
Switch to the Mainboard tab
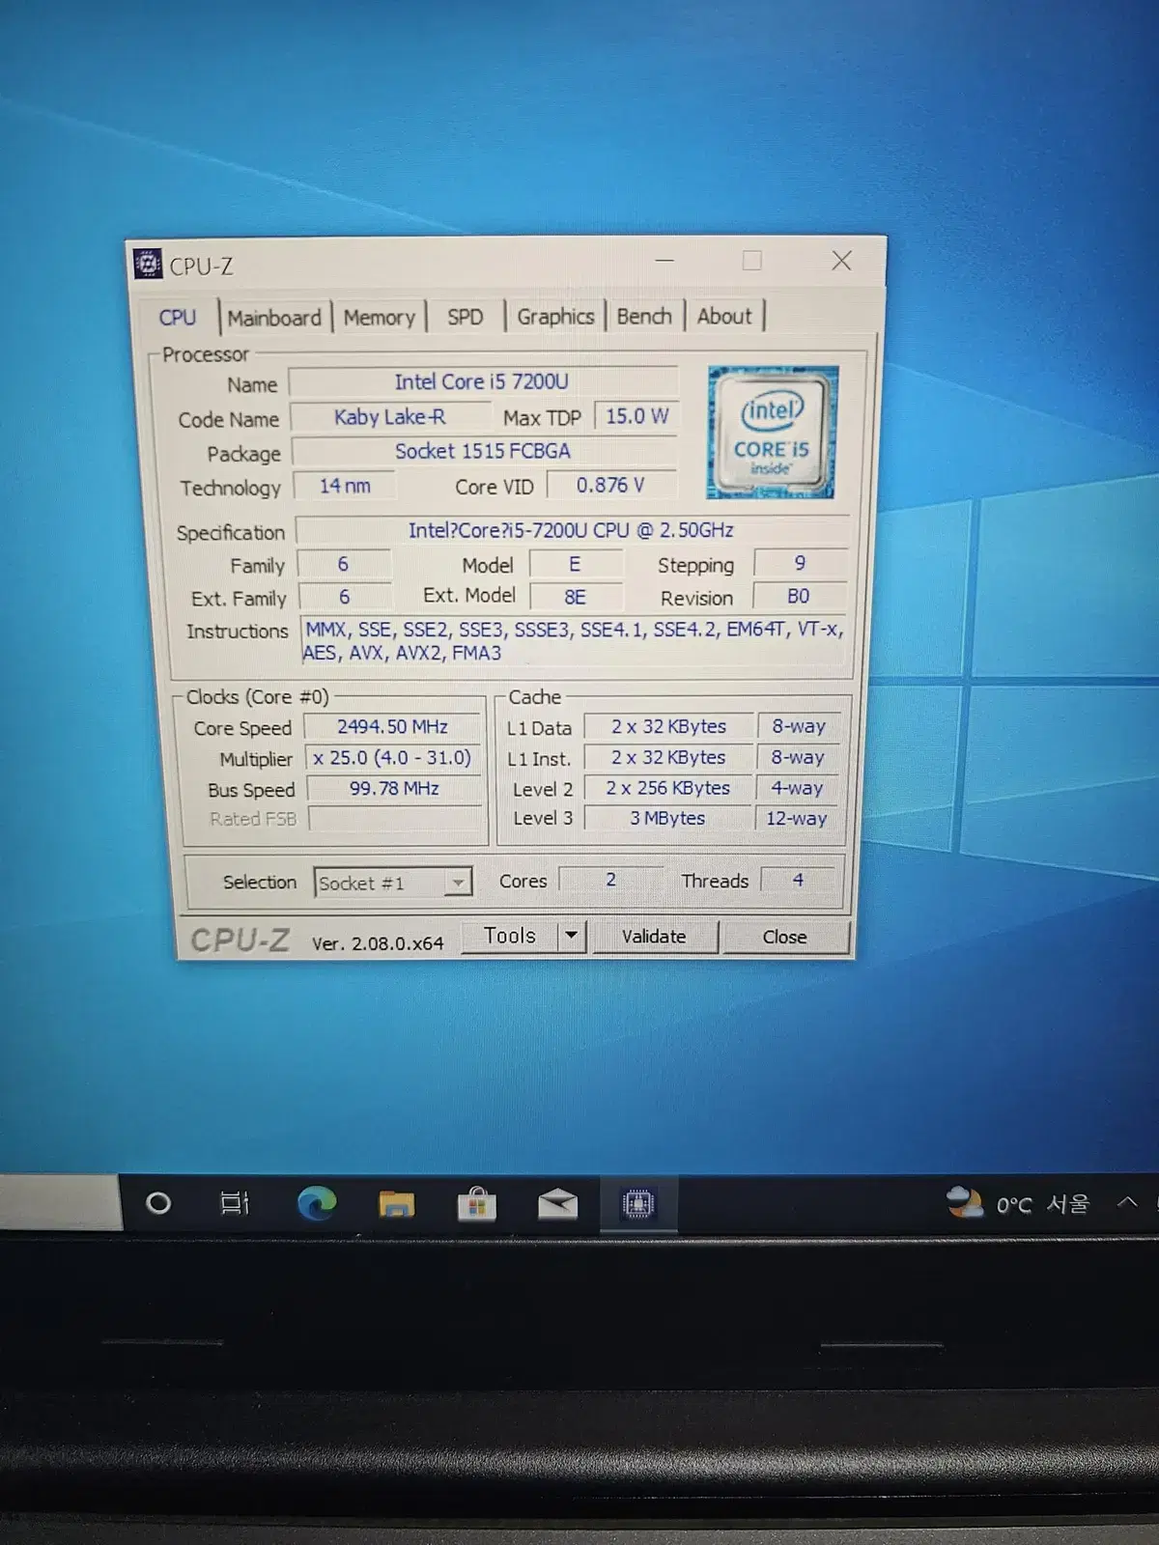[274, 318]
